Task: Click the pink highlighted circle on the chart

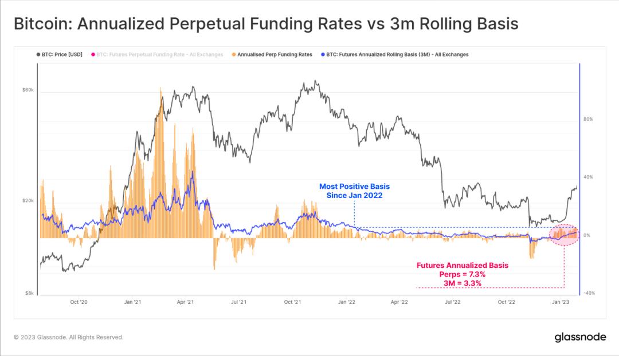Action: point(565,235)
